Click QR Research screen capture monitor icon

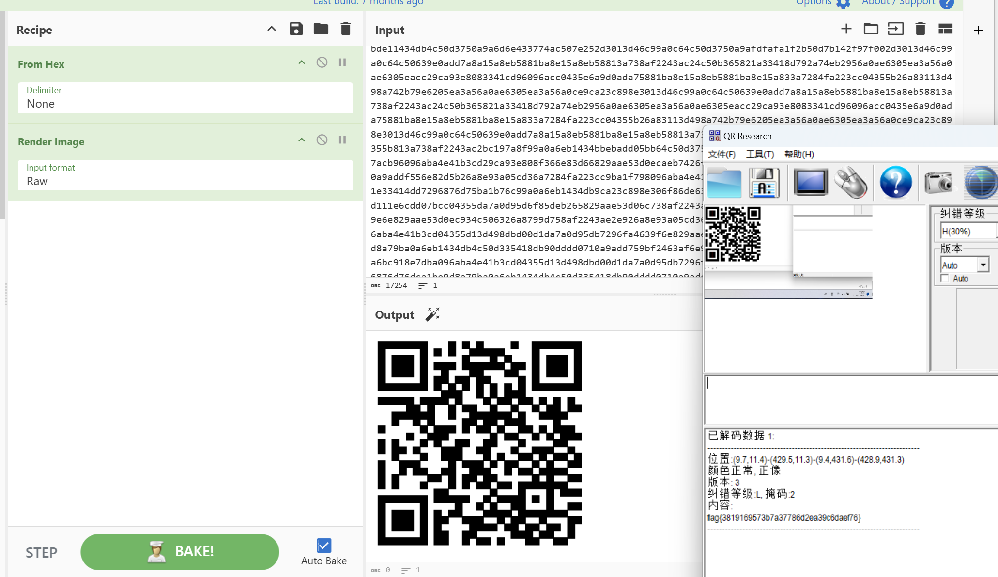point(810,183)
